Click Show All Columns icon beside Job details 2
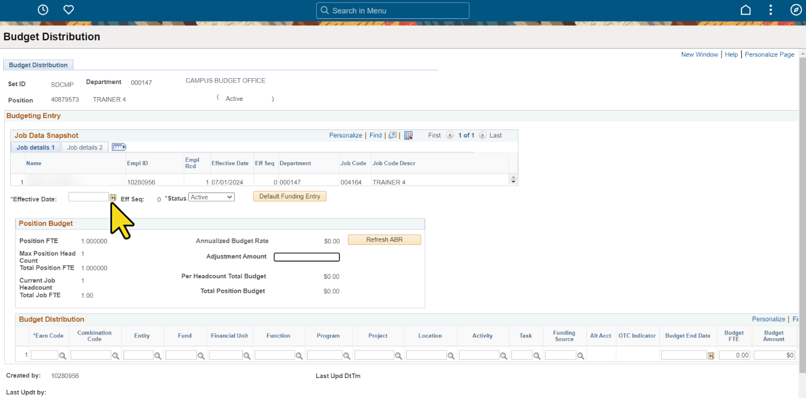The image size is (806, 398). coord(119,147)
